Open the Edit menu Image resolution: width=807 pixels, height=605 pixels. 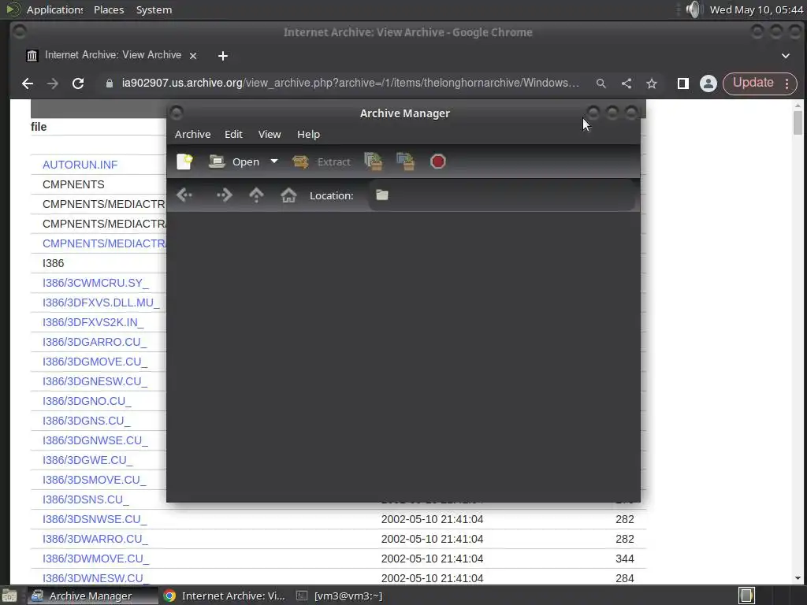(233, 134)
